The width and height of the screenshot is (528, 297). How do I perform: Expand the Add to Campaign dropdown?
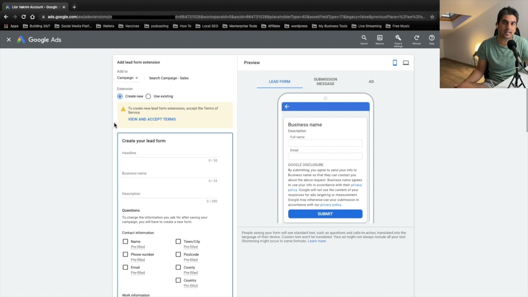127,78
